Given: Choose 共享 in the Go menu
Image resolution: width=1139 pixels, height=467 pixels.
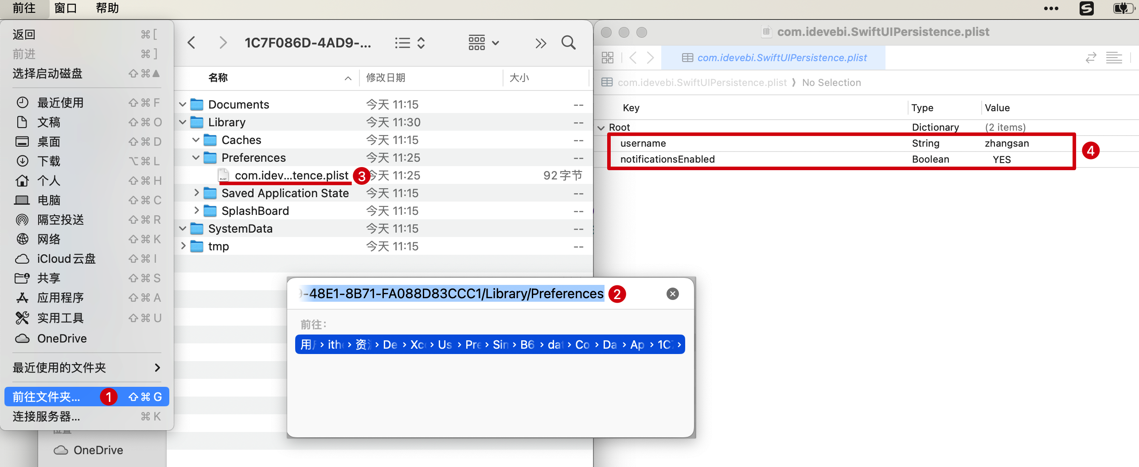Looking at the screenshot, I should coord(86,278).
